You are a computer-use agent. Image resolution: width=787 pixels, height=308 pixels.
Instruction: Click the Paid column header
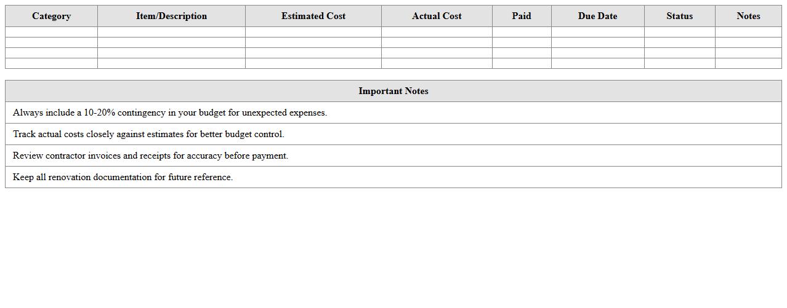click(x=522, y=16)
